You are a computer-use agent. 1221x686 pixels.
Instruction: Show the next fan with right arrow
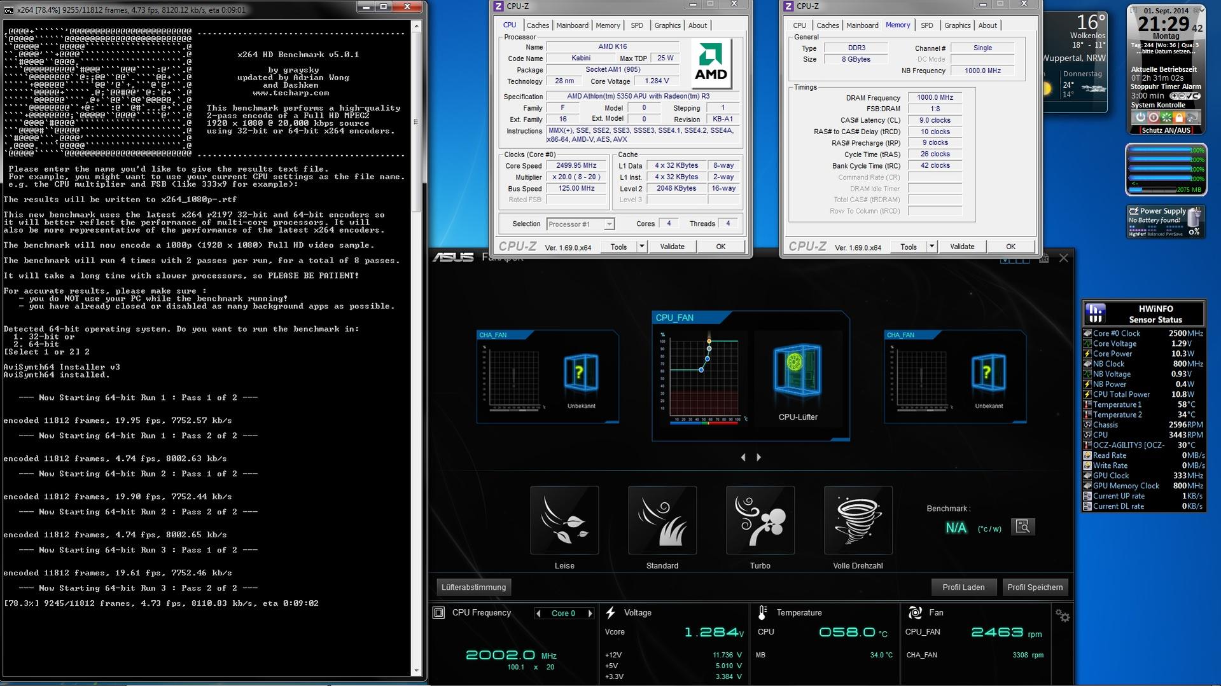[x=758, y=457]
